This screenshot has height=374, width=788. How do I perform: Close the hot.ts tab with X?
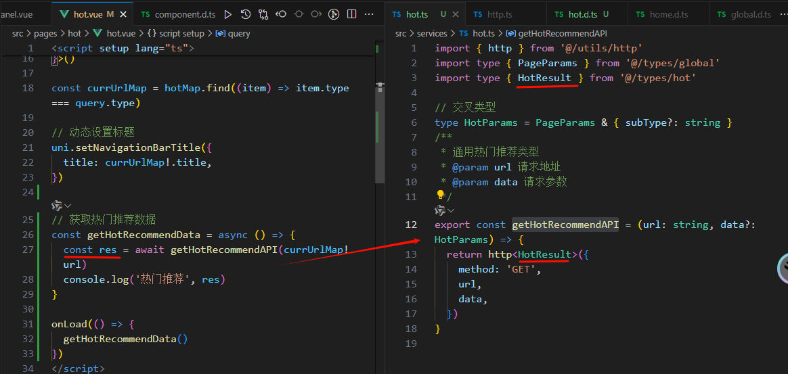(x=456, y=14)
